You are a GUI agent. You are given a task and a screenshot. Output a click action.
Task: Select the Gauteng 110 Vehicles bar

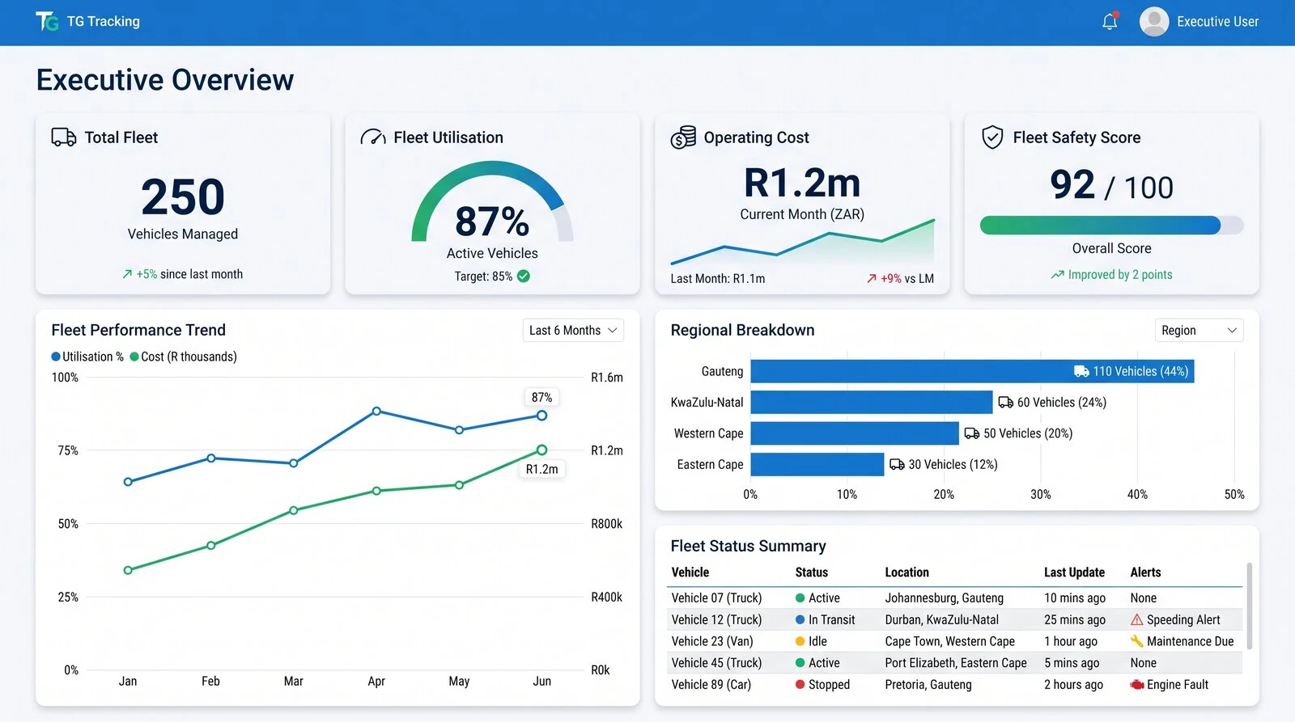pyautogui.click(x=972, y=371)
